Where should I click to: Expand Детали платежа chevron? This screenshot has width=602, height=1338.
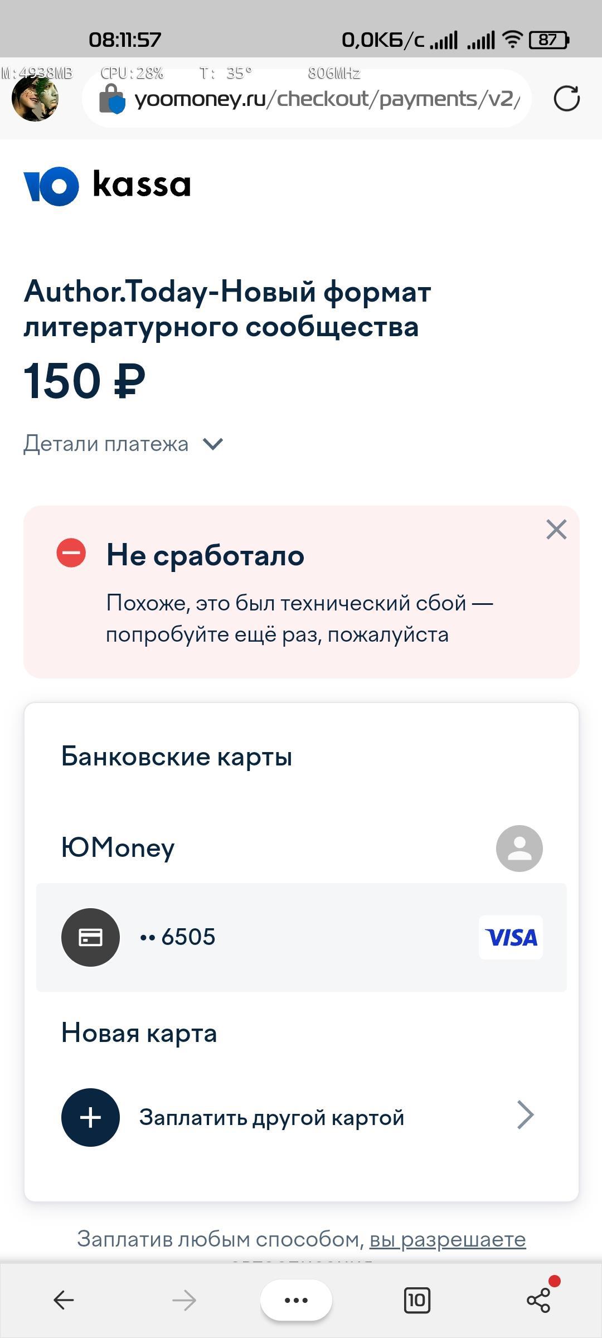[213, 444]
